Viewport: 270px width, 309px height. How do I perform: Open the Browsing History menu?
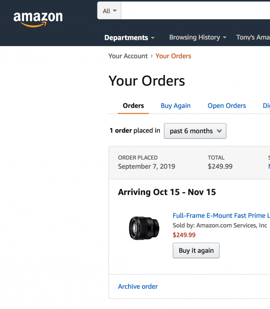tap(198, 37)
